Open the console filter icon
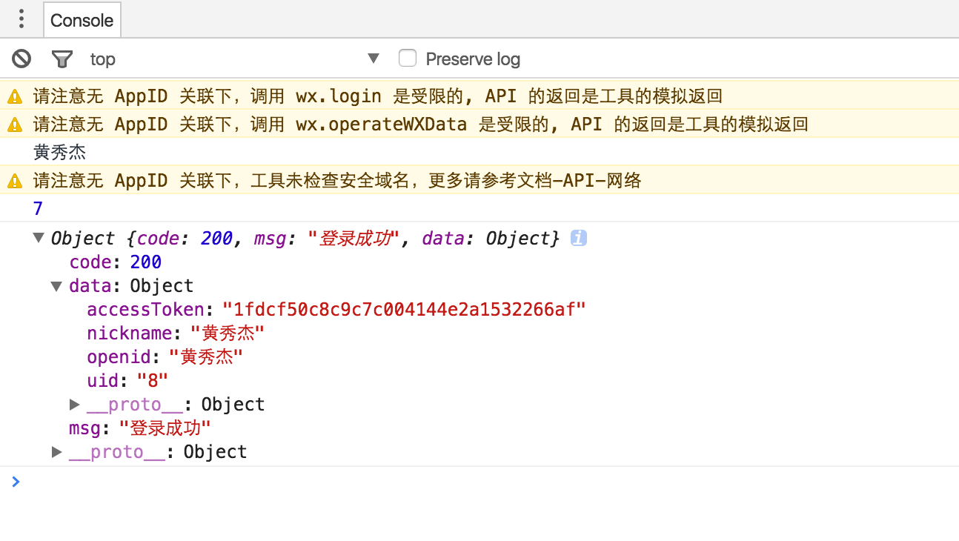This screenshot has height=541, width=959. pyautogui.click(x=62, y=58)
